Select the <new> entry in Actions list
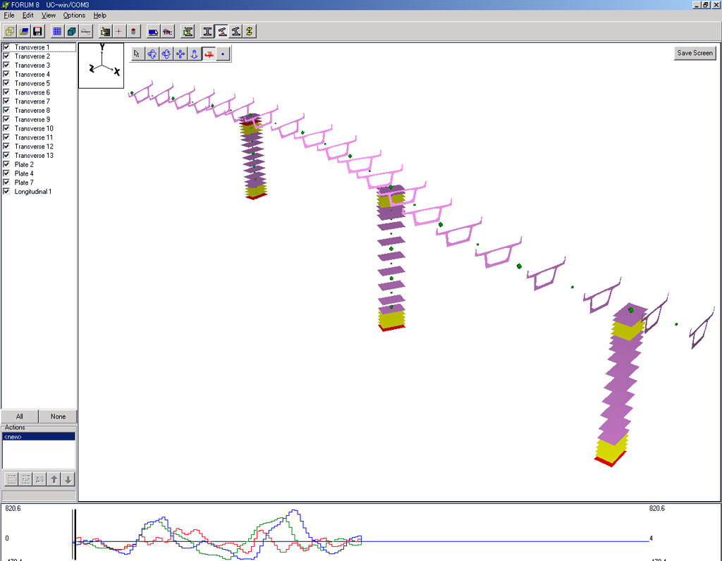The width and height of the screenshot is (722, 561). tap(39, 437)
